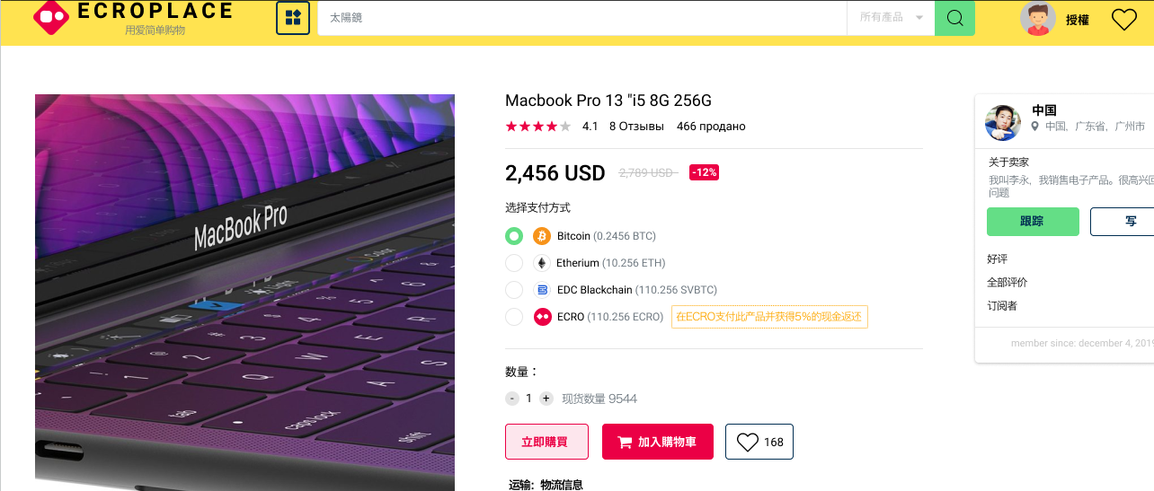Click the Ethereum coin icon

tap(542, 263)
